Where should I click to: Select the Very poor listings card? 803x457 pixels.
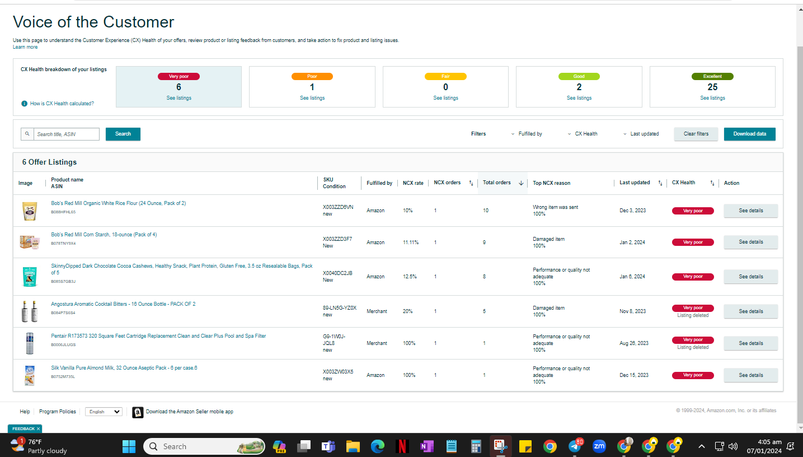pyautogui.click(x=179, y=87)
